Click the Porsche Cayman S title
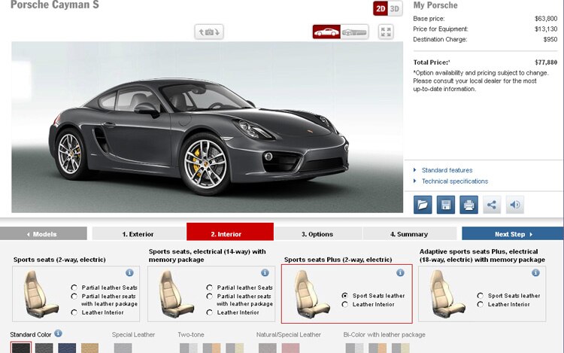Screen dimensions: 564x353 pos(55,5)
